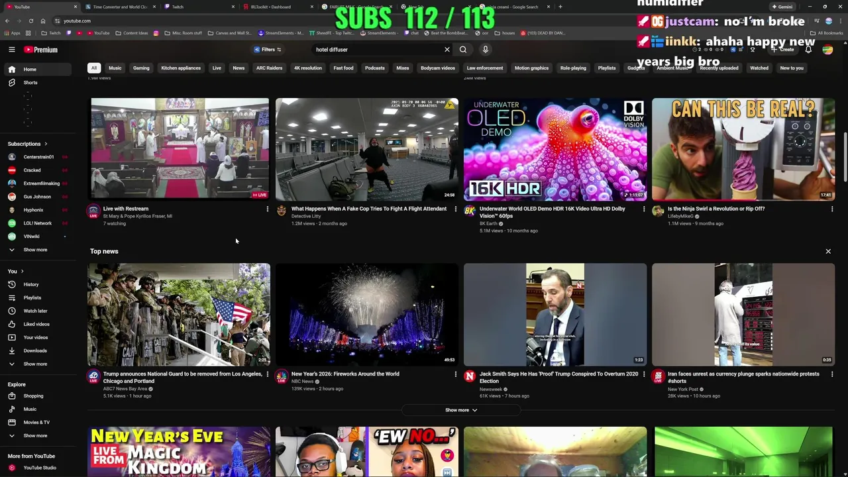Open YouTube Studio
The height and width of the screenshot is (477, 848).
coord(40,468)
